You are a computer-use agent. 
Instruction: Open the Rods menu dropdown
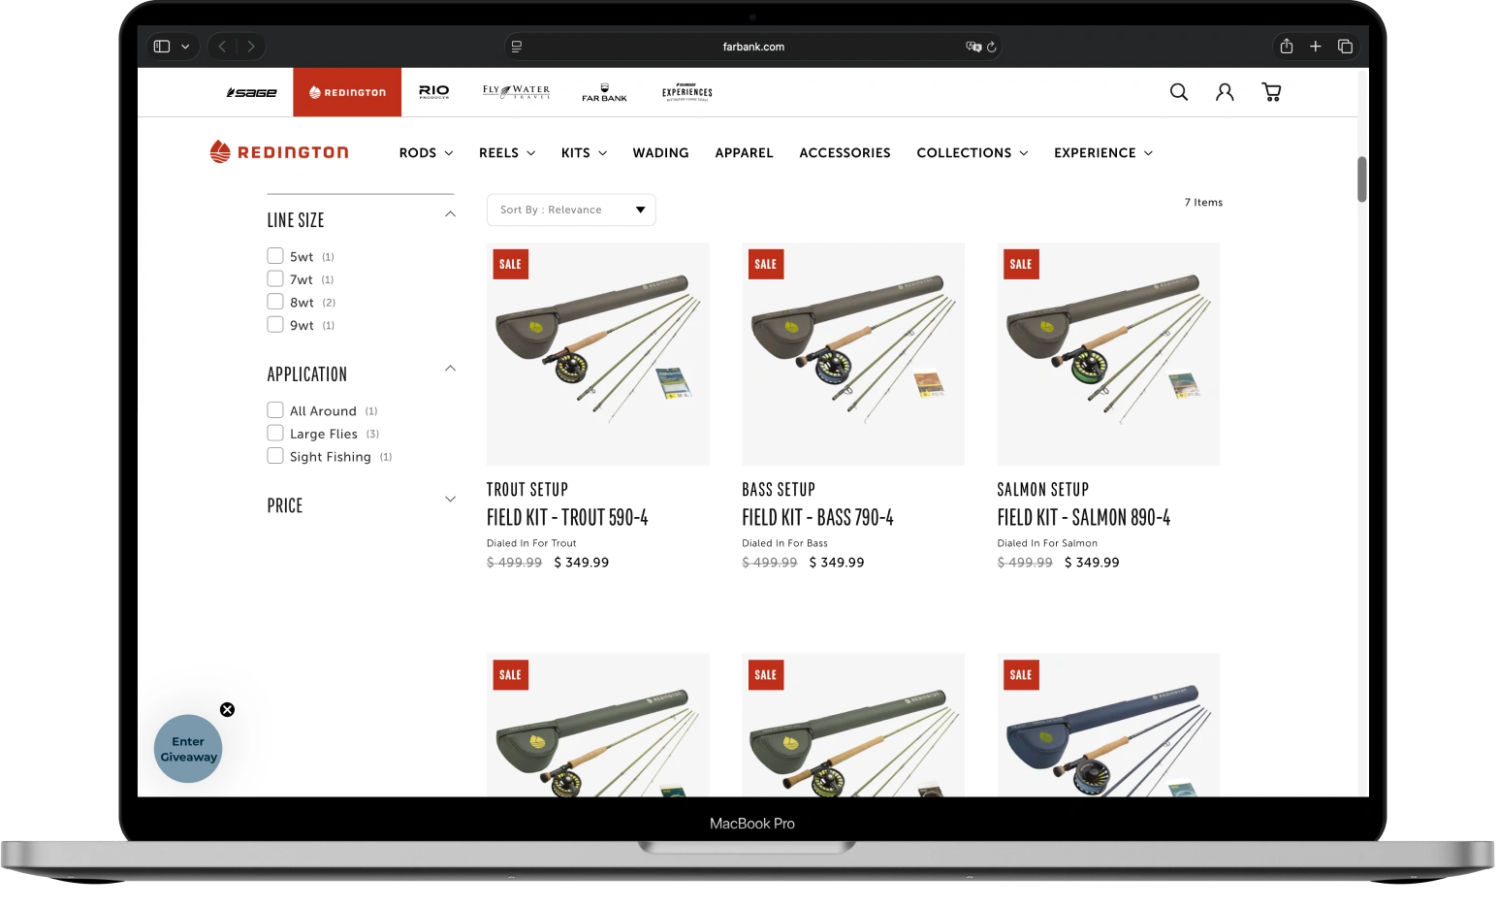(426, 153)
